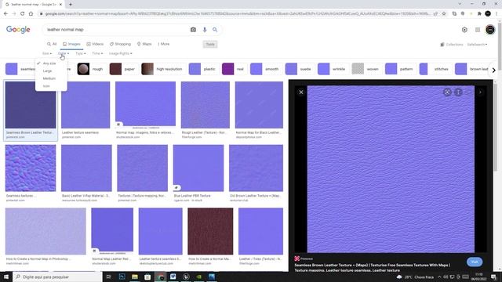Open Unreal Engine taskbar icon

coord(186,277)
